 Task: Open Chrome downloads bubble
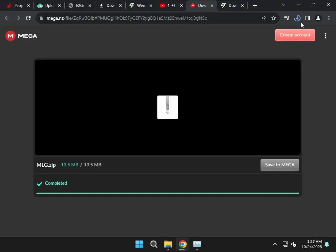[x=297, y=18]
